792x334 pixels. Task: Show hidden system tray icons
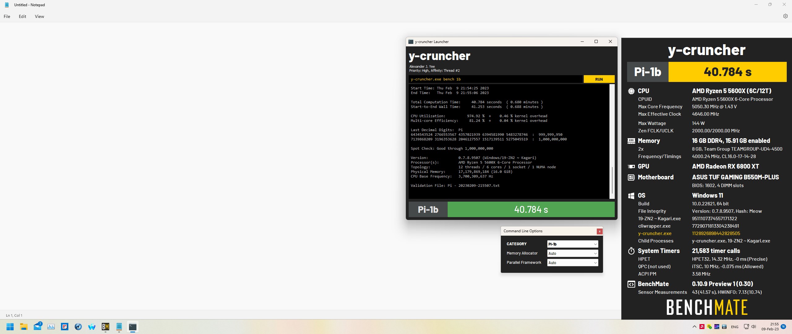[695, 327]
